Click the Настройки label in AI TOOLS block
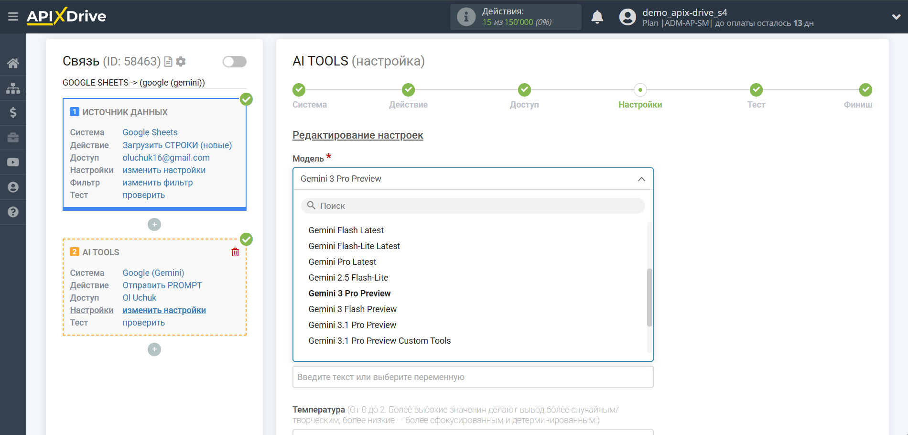Image resolution: width=908 pixels, height=435 pixels. pos(92,310)
